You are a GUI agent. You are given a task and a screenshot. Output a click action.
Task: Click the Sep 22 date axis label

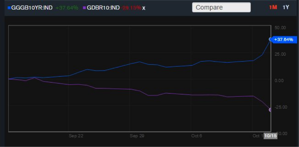pyautogui.click(x=76, y=136)
